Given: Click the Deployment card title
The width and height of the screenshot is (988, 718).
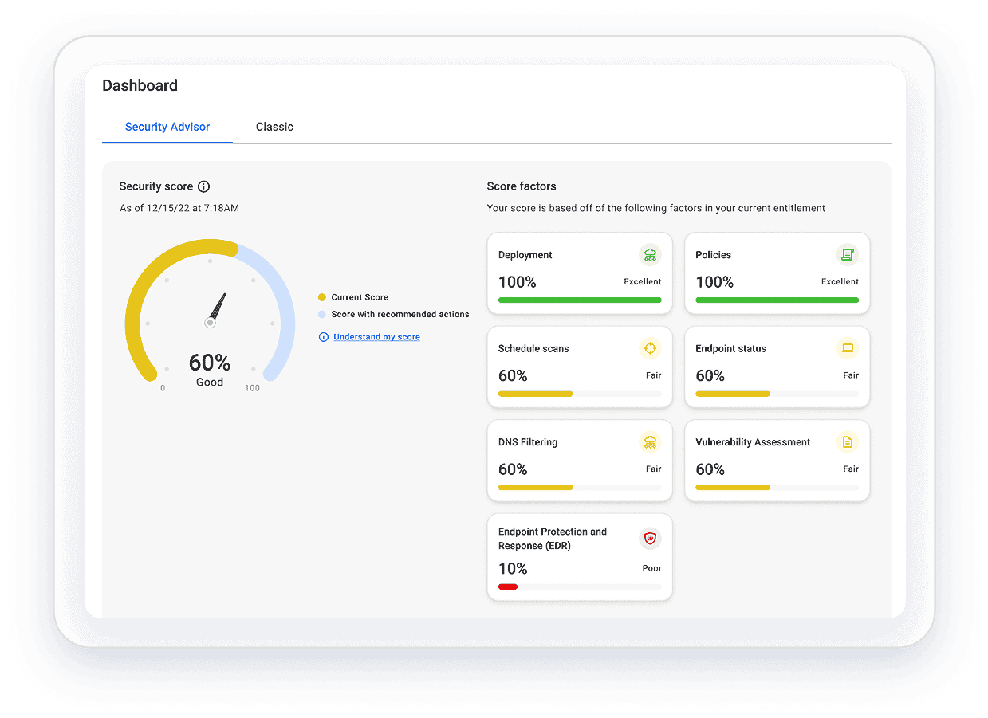Looking at the screenshot, I should point(525,255).
